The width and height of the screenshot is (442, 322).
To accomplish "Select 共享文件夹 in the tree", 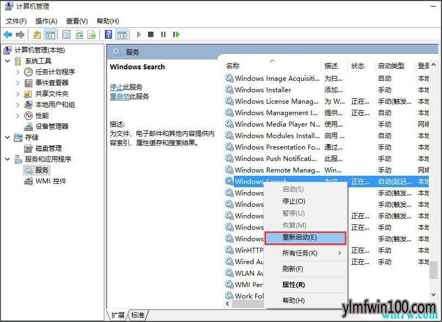I will point(52,94).
